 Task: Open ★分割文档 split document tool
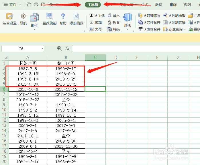174,22
